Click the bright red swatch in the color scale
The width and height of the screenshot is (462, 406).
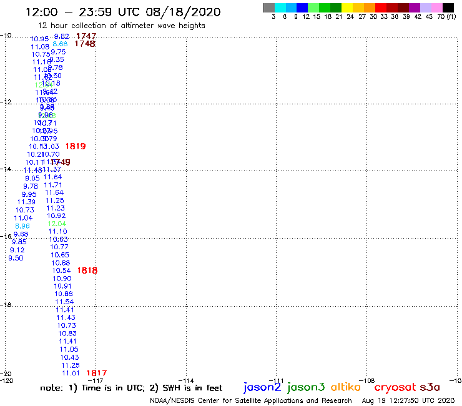381,7
